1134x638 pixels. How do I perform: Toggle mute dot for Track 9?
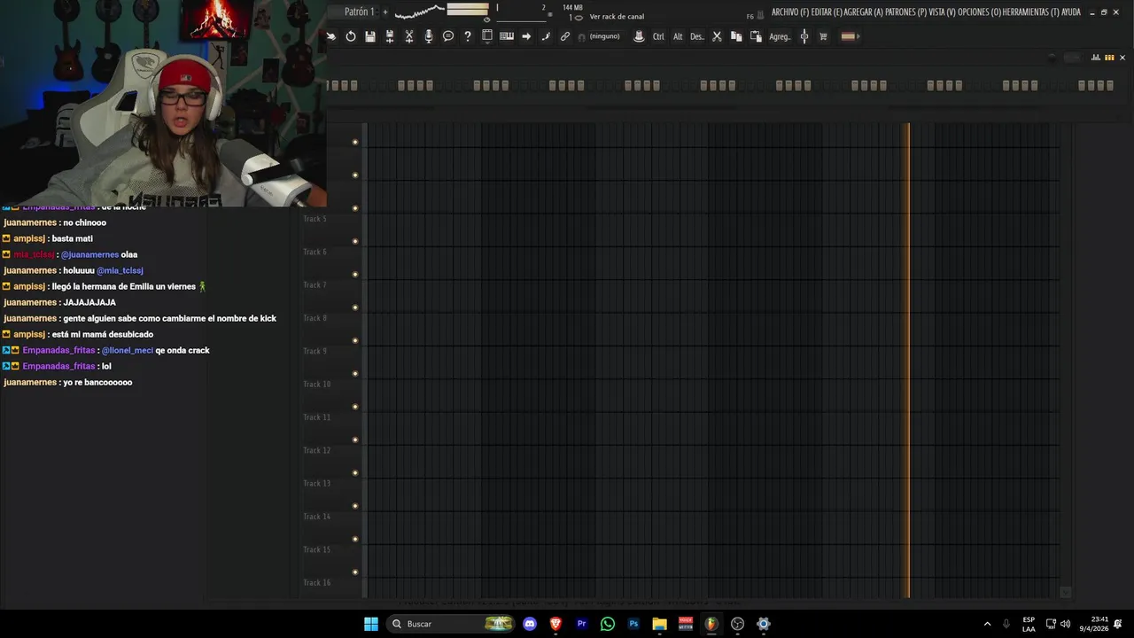click(x=355, y=373)
